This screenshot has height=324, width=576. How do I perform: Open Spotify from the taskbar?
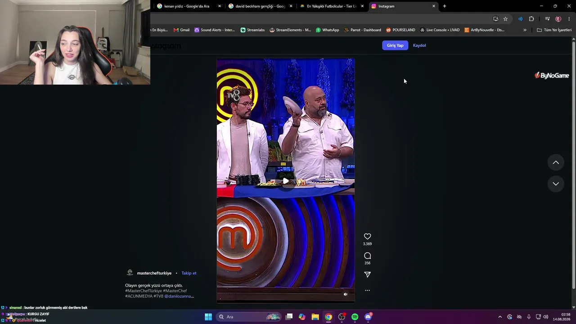[x=355, y=317]
